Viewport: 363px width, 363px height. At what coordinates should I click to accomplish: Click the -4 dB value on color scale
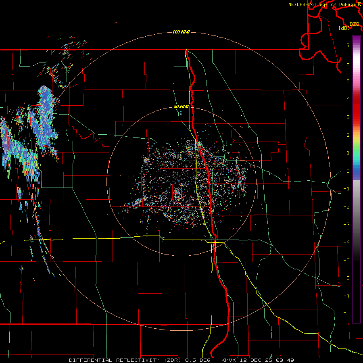click(x=346, y=242)
